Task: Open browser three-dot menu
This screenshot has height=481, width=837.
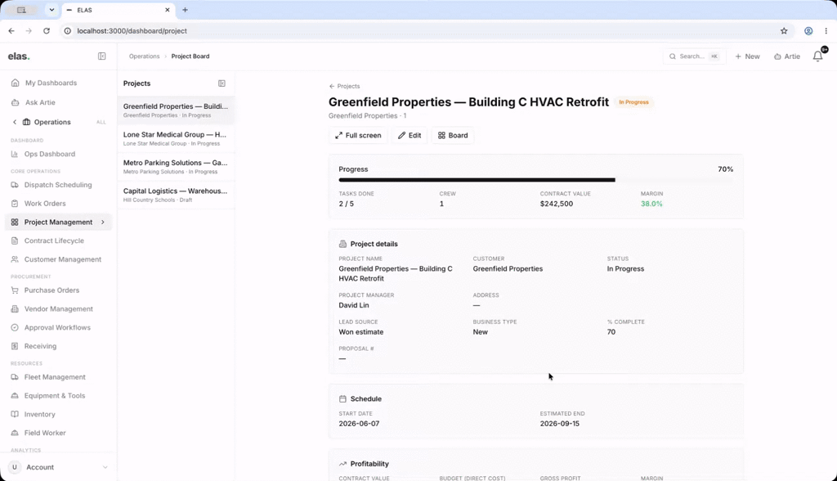Action: tap(826, 31)
